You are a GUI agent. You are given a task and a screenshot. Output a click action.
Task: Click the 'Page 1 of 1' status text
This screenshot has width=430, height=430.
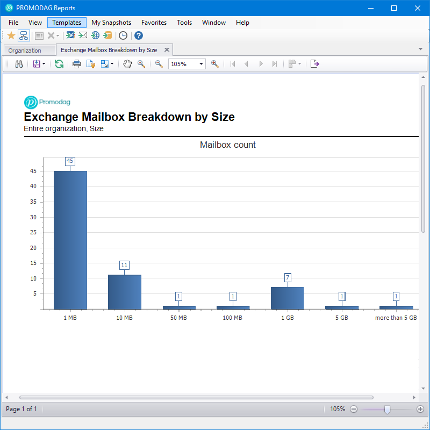click(21, 409)
